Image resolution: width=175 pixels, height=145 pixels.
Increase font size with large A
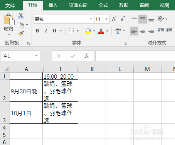coord(114,19)
